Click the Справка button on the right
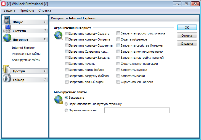The width and height of the screenshot is (201, 140). point(187,44)
